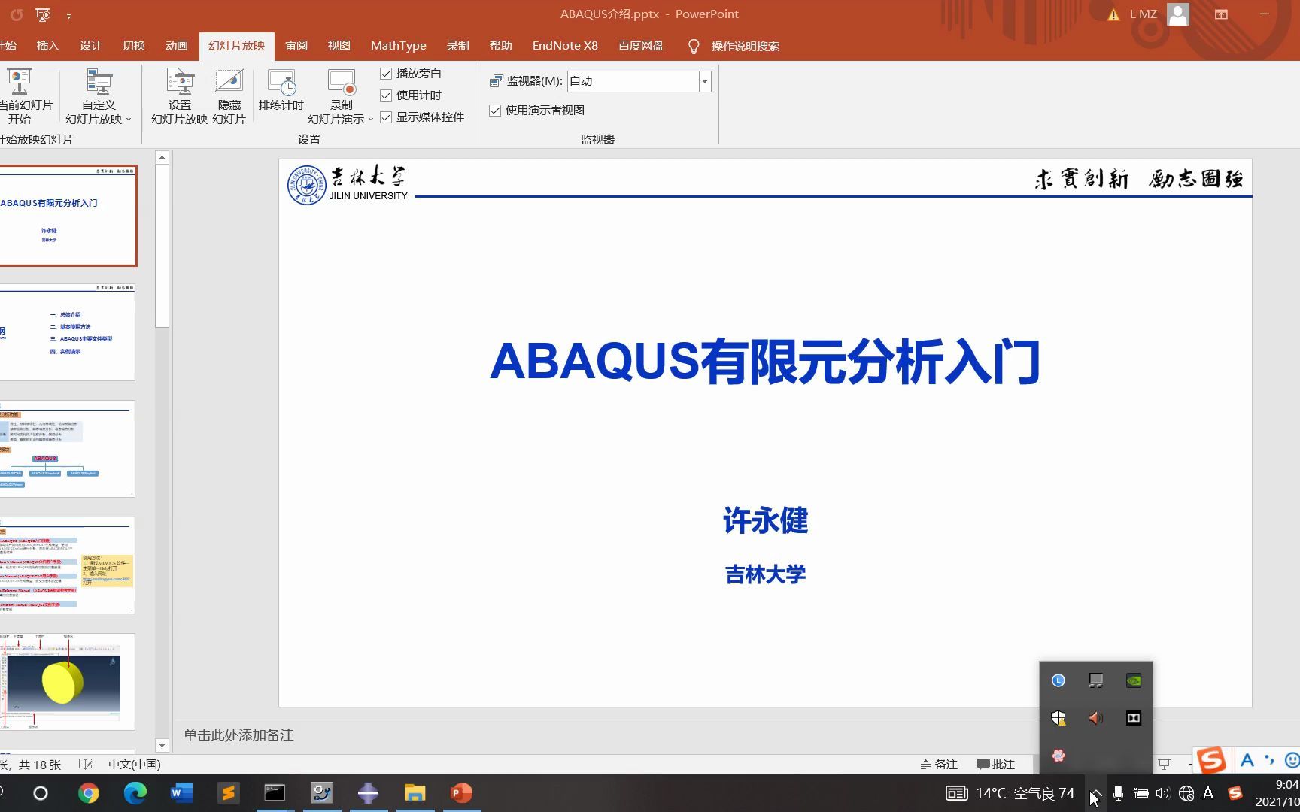
Task: Switch to the 设计 ribbon tab
Action: coord(90,46)
